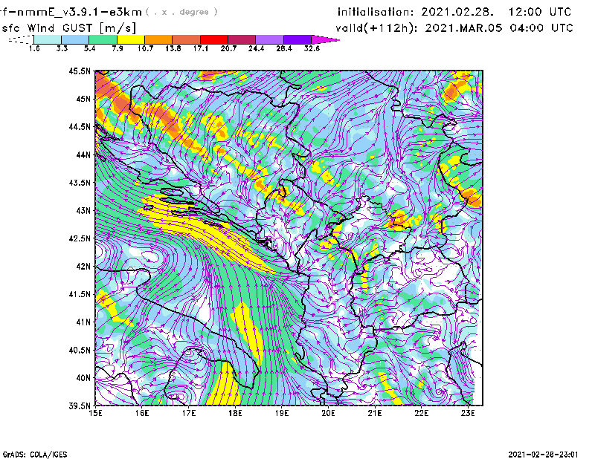The width and height of the screenshot is (595, 459).
Task: Click the dashed white arrow at colorbar start
Action: [21, 39]
